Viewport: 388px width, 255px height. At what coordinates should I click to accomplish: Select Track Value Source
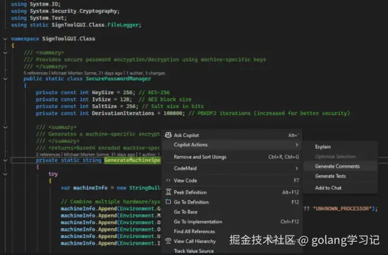232,251
